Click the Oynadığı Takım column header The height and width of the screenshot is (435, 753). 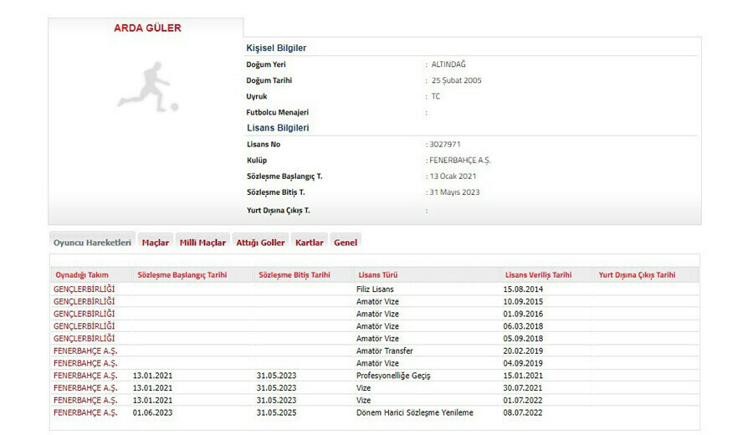[83, 274]
